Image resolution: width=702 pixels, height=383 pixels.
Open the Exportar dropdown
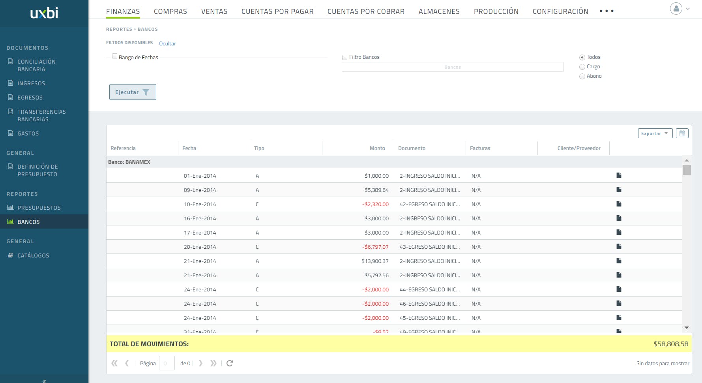coord(655,133)
